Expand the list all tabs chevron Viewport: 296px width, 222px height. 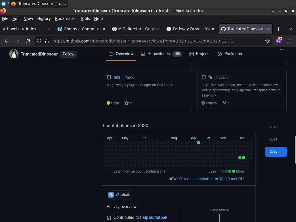[290, 29]
